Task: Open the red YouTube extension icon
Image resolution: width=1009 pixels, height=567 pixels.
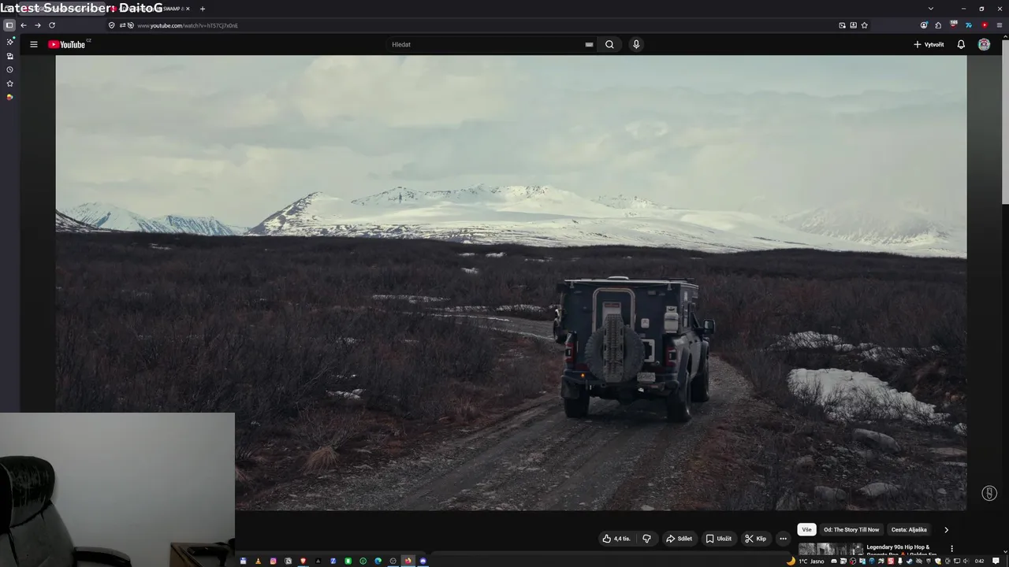Action: (x=984, y=25)
